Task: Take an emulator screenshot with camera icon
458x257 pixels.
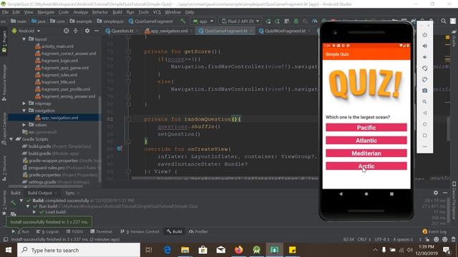Action: pyautogui.click(x=424, y=91)
